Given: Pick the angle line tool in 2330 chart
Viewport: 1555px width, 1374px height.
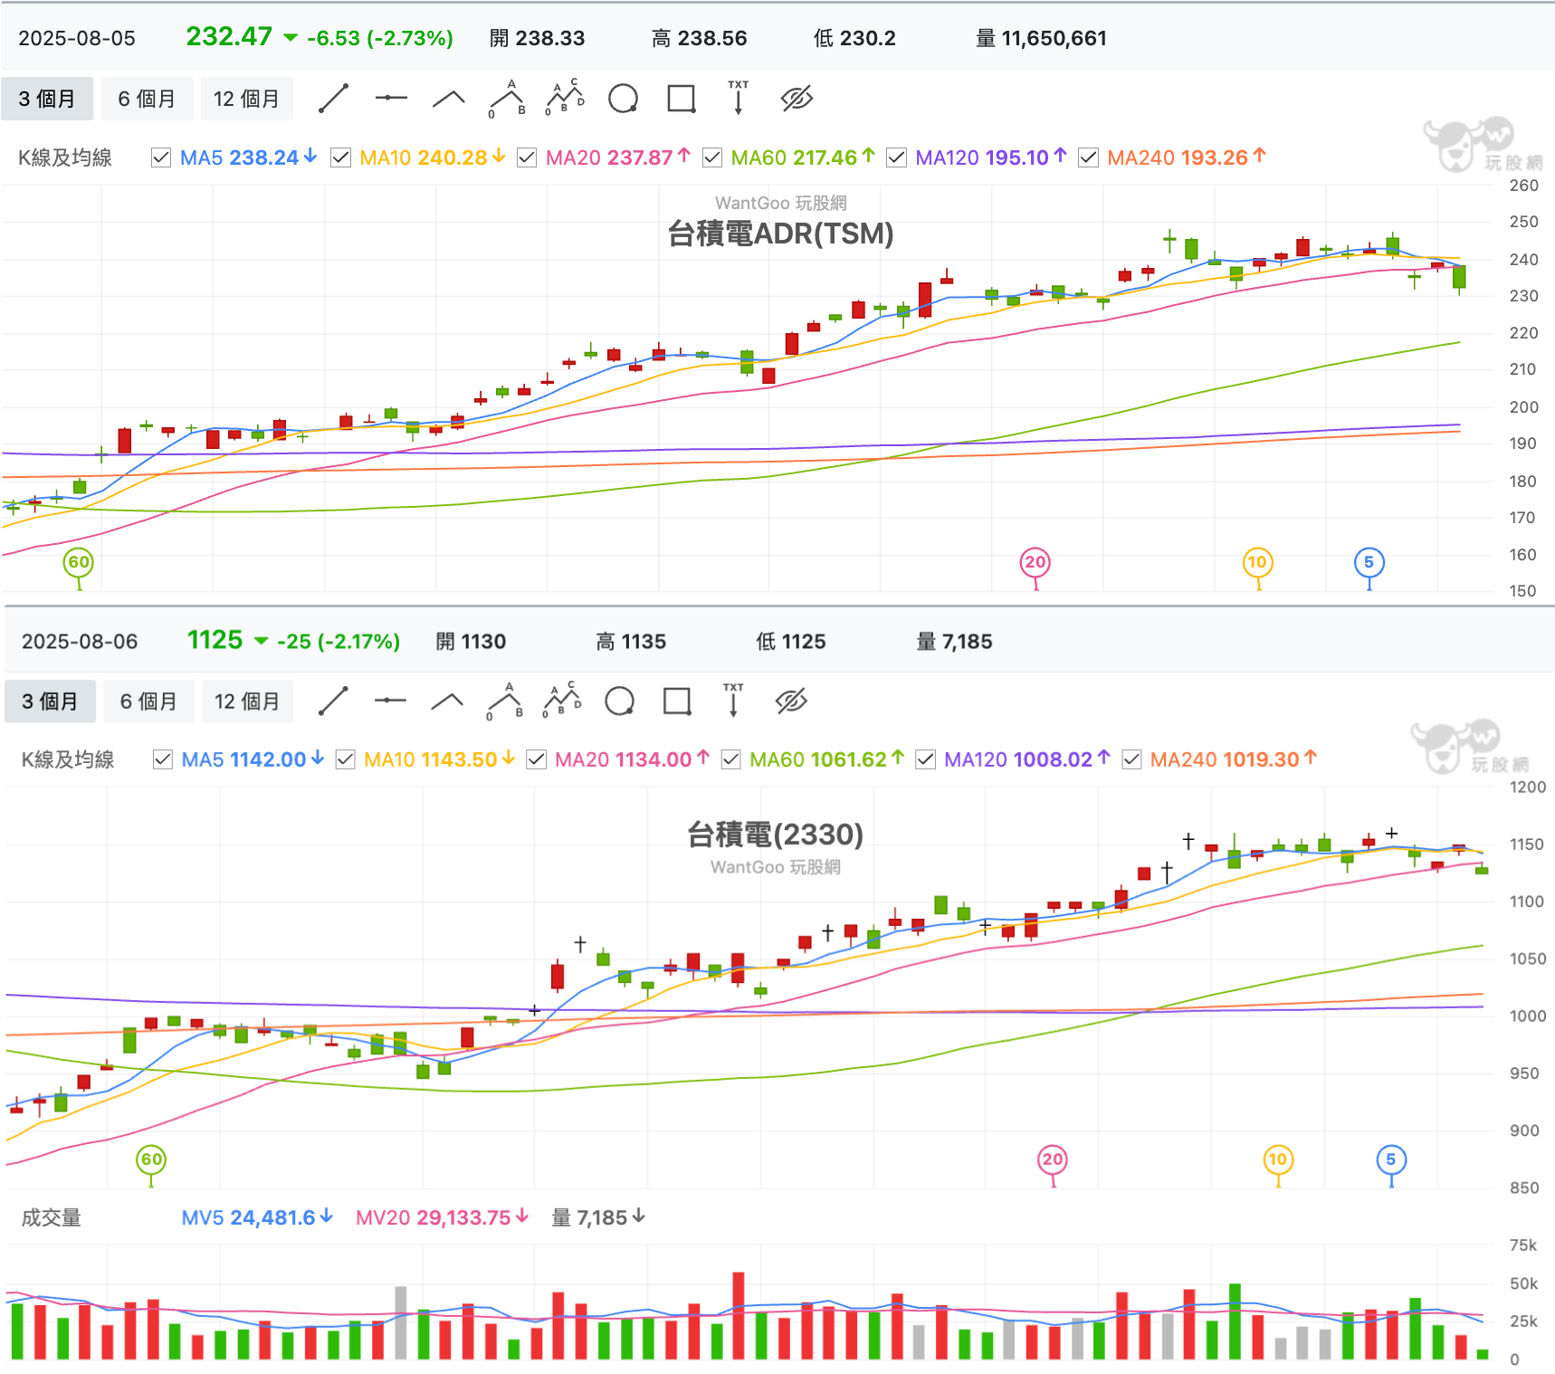Looking at the screenshot, I should [447, 701].
